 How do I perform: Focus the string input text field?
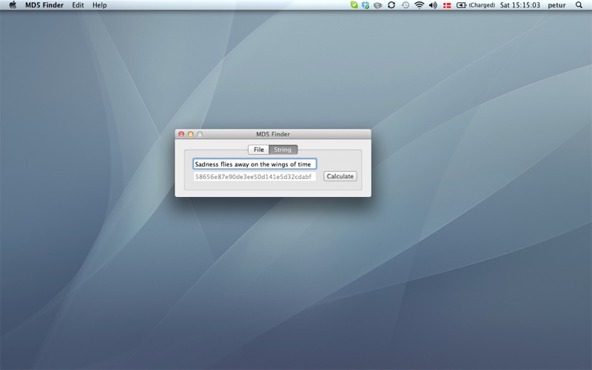point(255,164)
